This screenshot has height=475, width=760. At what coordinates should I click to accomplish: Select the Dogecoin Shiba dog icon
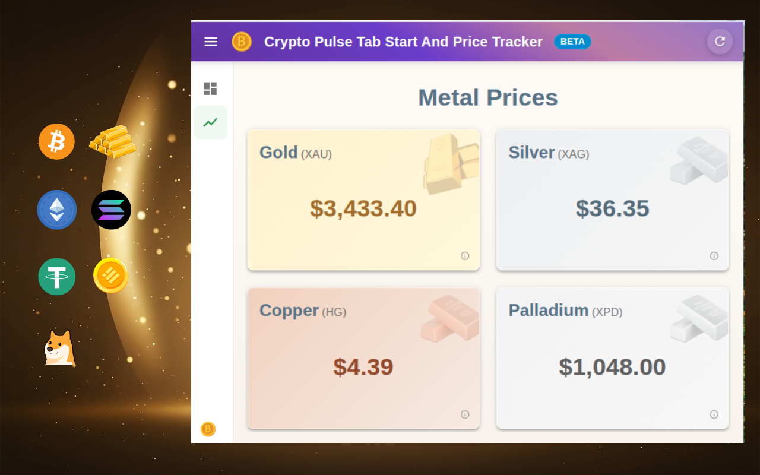59,348
